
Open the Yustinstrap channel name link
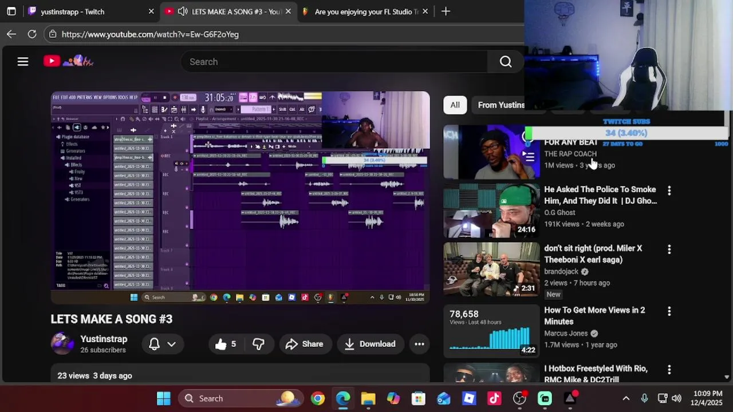tap(104, 339)
